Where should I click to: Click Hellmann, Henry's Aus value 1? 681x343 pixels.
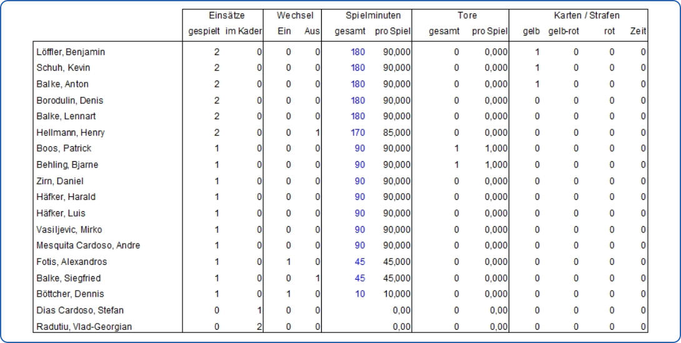point(317,133)
